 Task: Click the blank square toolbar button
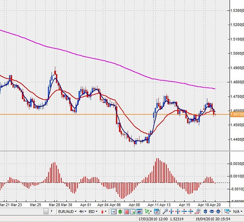coord(46,211)
